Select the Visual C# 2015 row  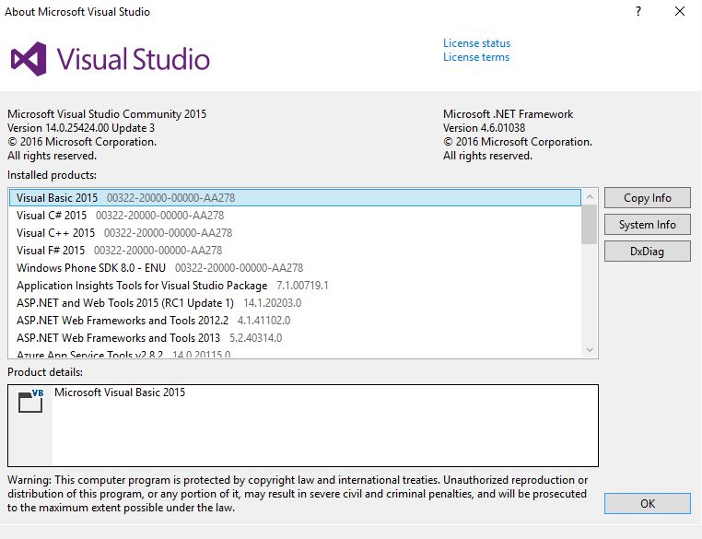click(x=295, y=216)
